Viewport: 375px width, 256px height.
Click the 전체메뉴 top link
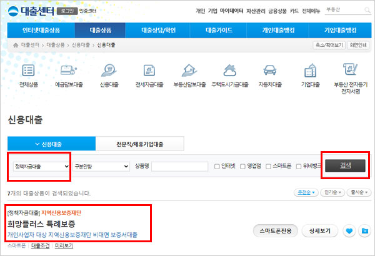[x=311, y=11]
